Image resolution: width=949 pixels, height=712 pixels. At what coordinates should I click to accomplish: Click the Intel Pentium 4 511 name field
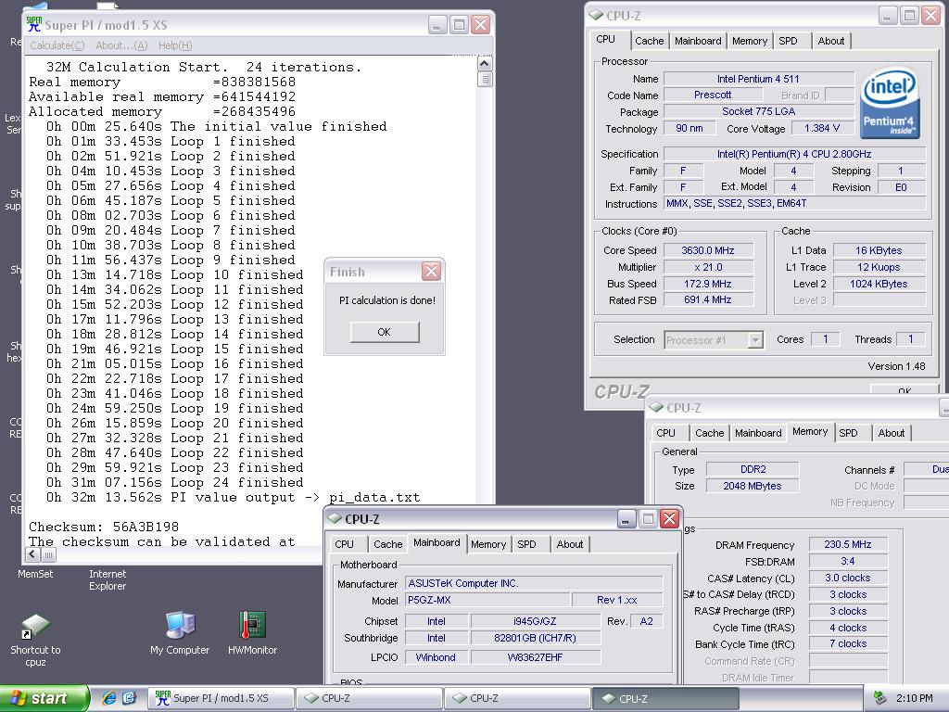tap(758, 79)
